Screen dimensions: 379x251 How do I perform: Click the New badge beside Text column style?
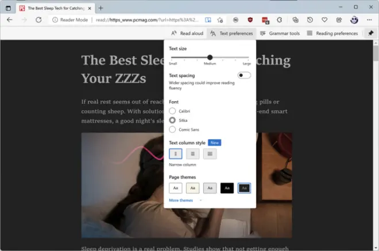coord(214,142)
